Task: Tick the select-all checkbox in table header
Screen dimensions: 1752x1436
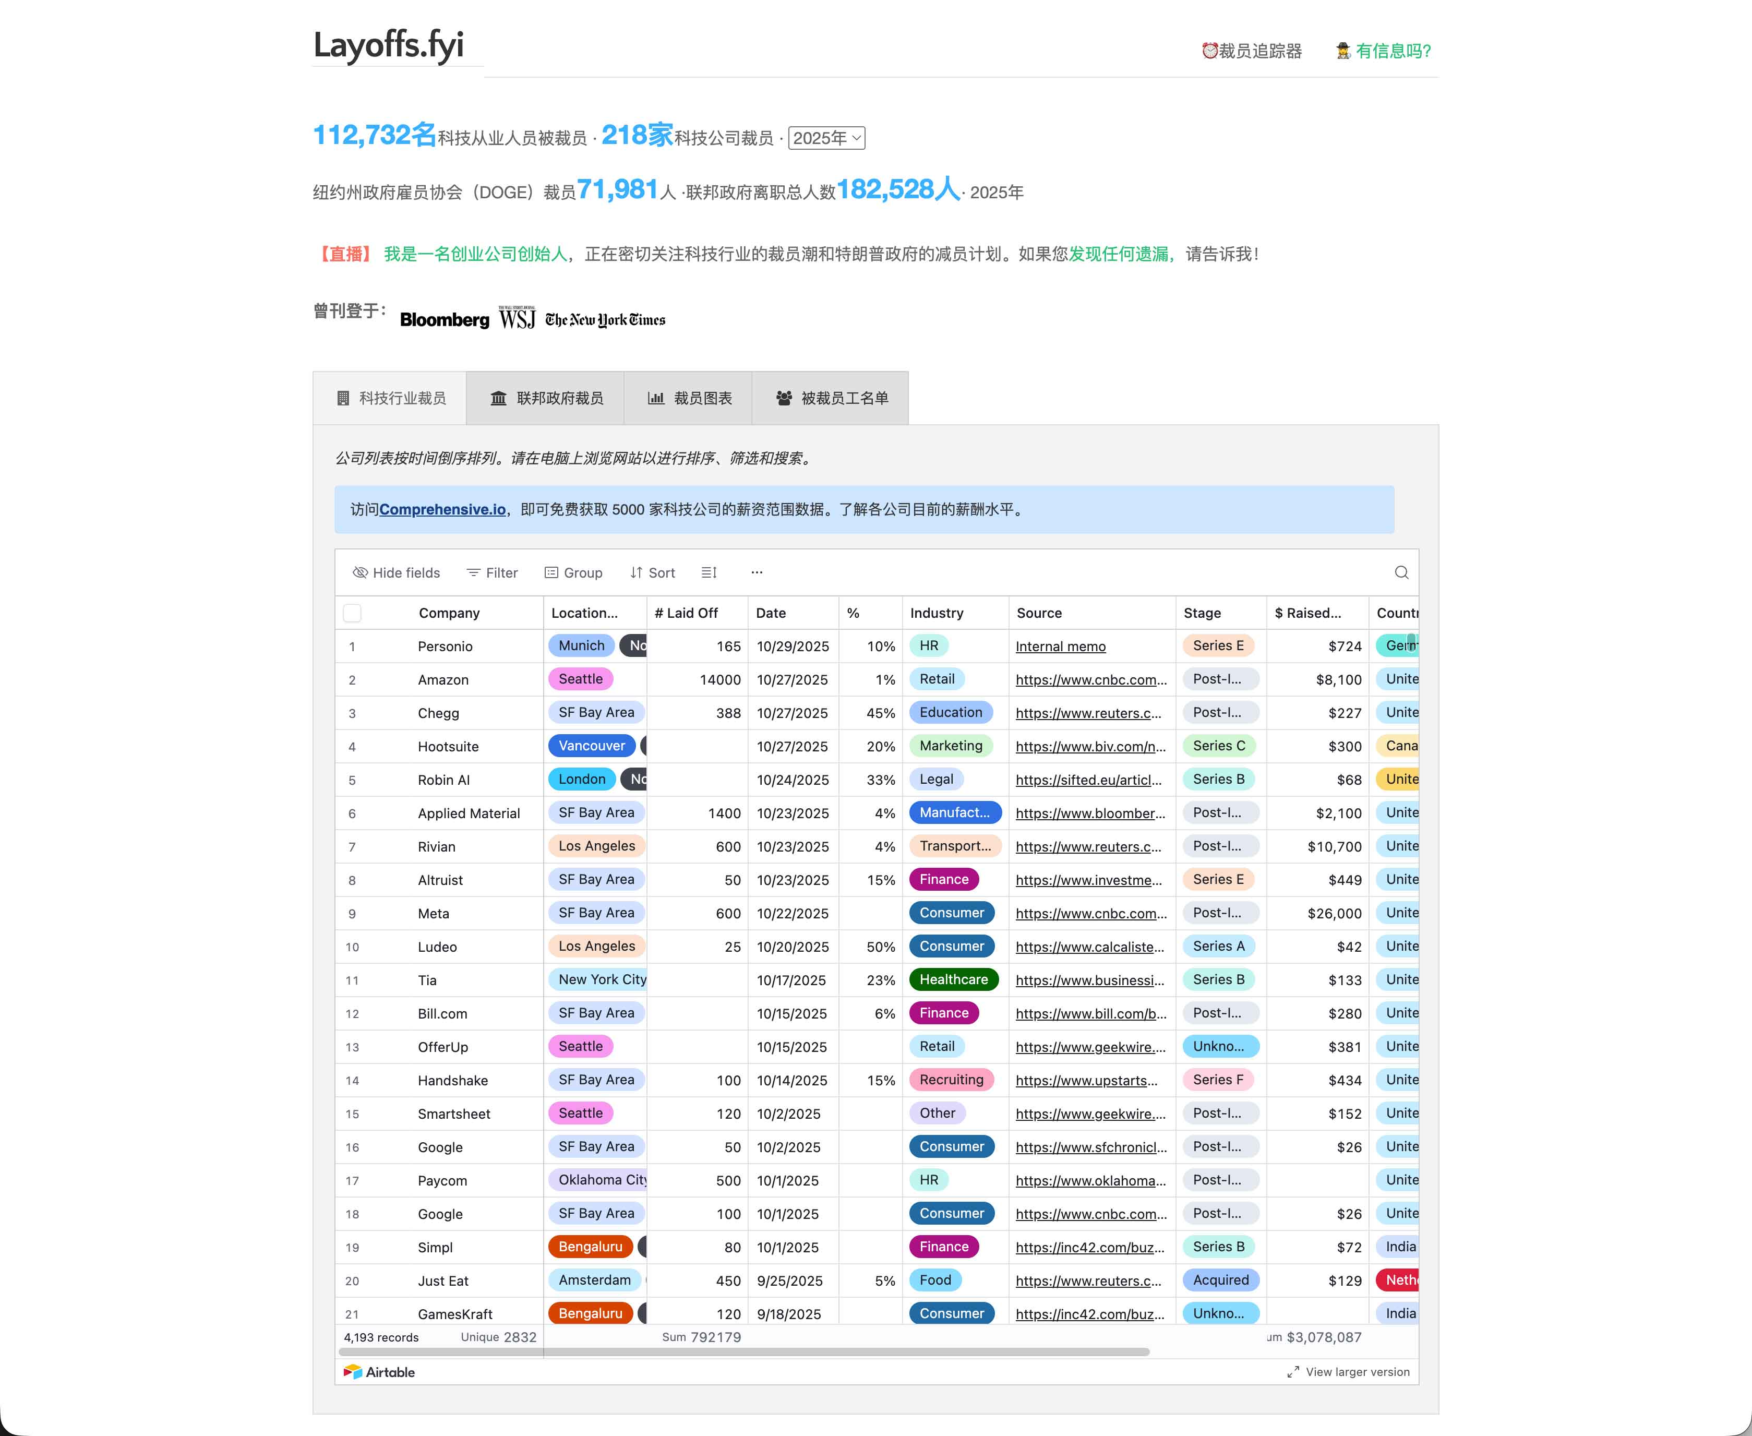Action: point(352,613)
